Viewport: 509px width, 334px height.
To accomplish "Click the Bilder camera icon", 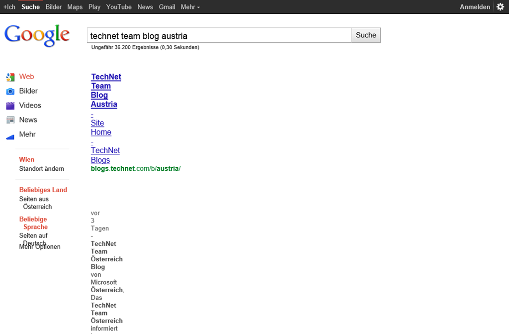I will 10,92.
